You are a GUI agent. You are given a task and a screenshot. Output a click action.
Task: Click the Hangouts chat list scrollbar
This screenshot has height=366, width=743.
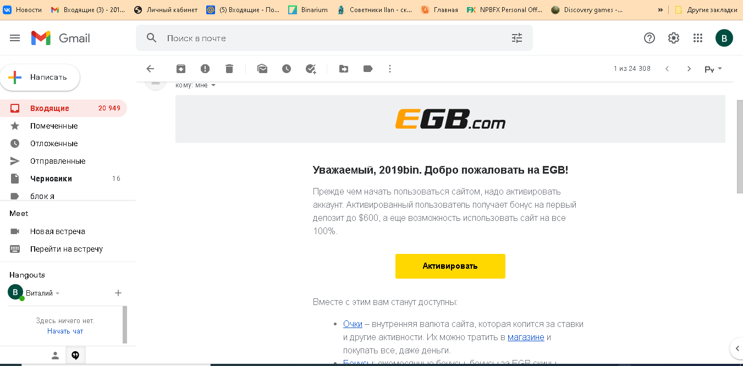pos(125,325)
